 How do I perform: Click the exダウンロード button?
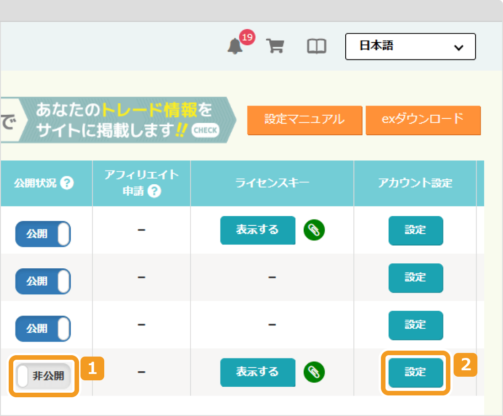coord(423,120)
